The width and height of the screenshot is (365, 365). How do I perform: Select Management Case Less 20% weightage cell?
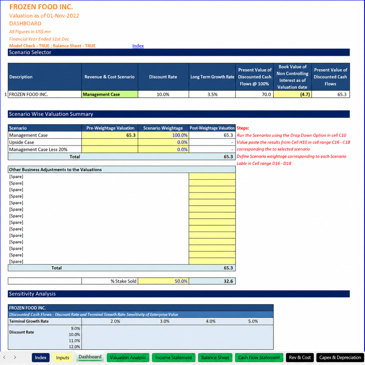coord(163,149)
